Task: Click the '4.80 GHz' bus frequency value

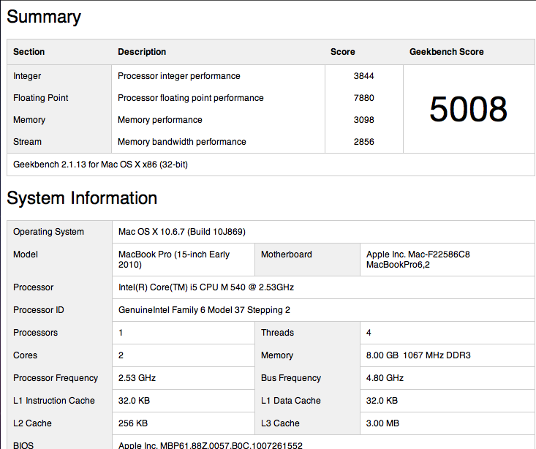Action: point(385,378)
